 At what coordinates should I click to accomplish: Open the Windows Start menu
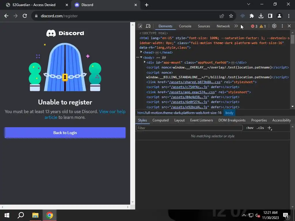7,215
